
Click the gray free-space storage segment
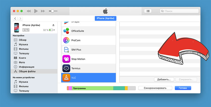point(131,88)
